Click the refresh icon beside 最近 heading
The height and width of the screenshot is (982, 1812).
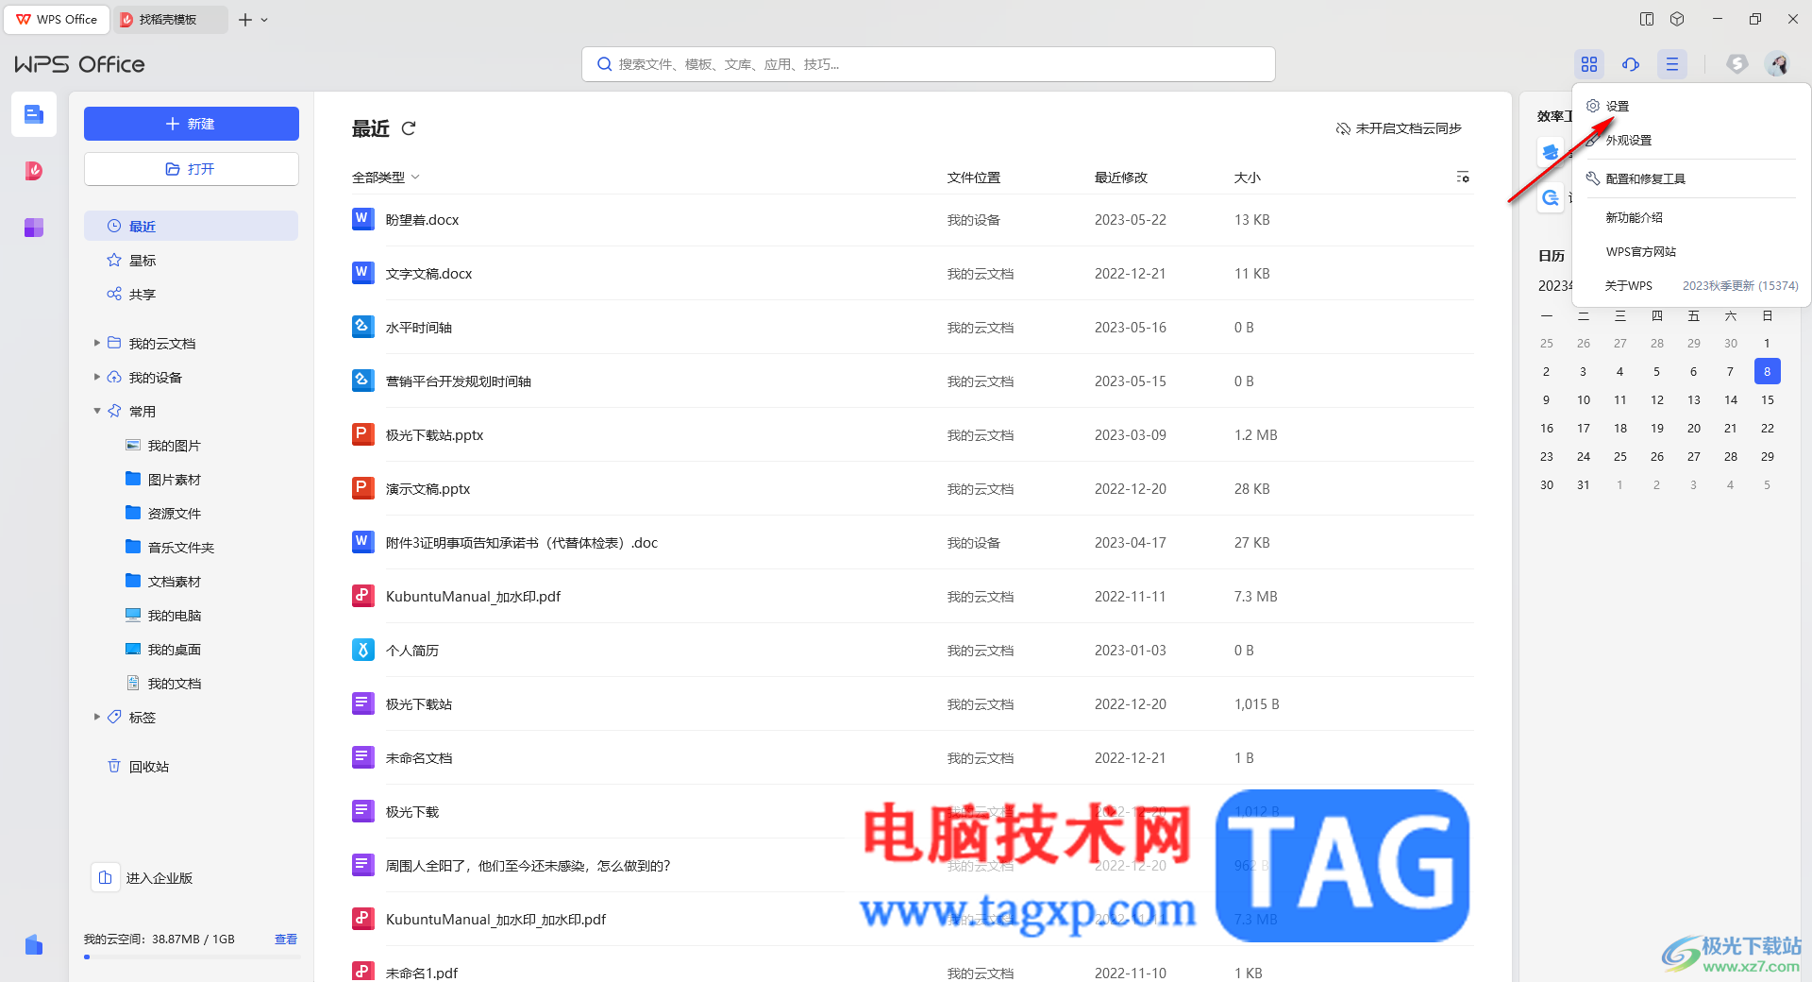(409, 128)
